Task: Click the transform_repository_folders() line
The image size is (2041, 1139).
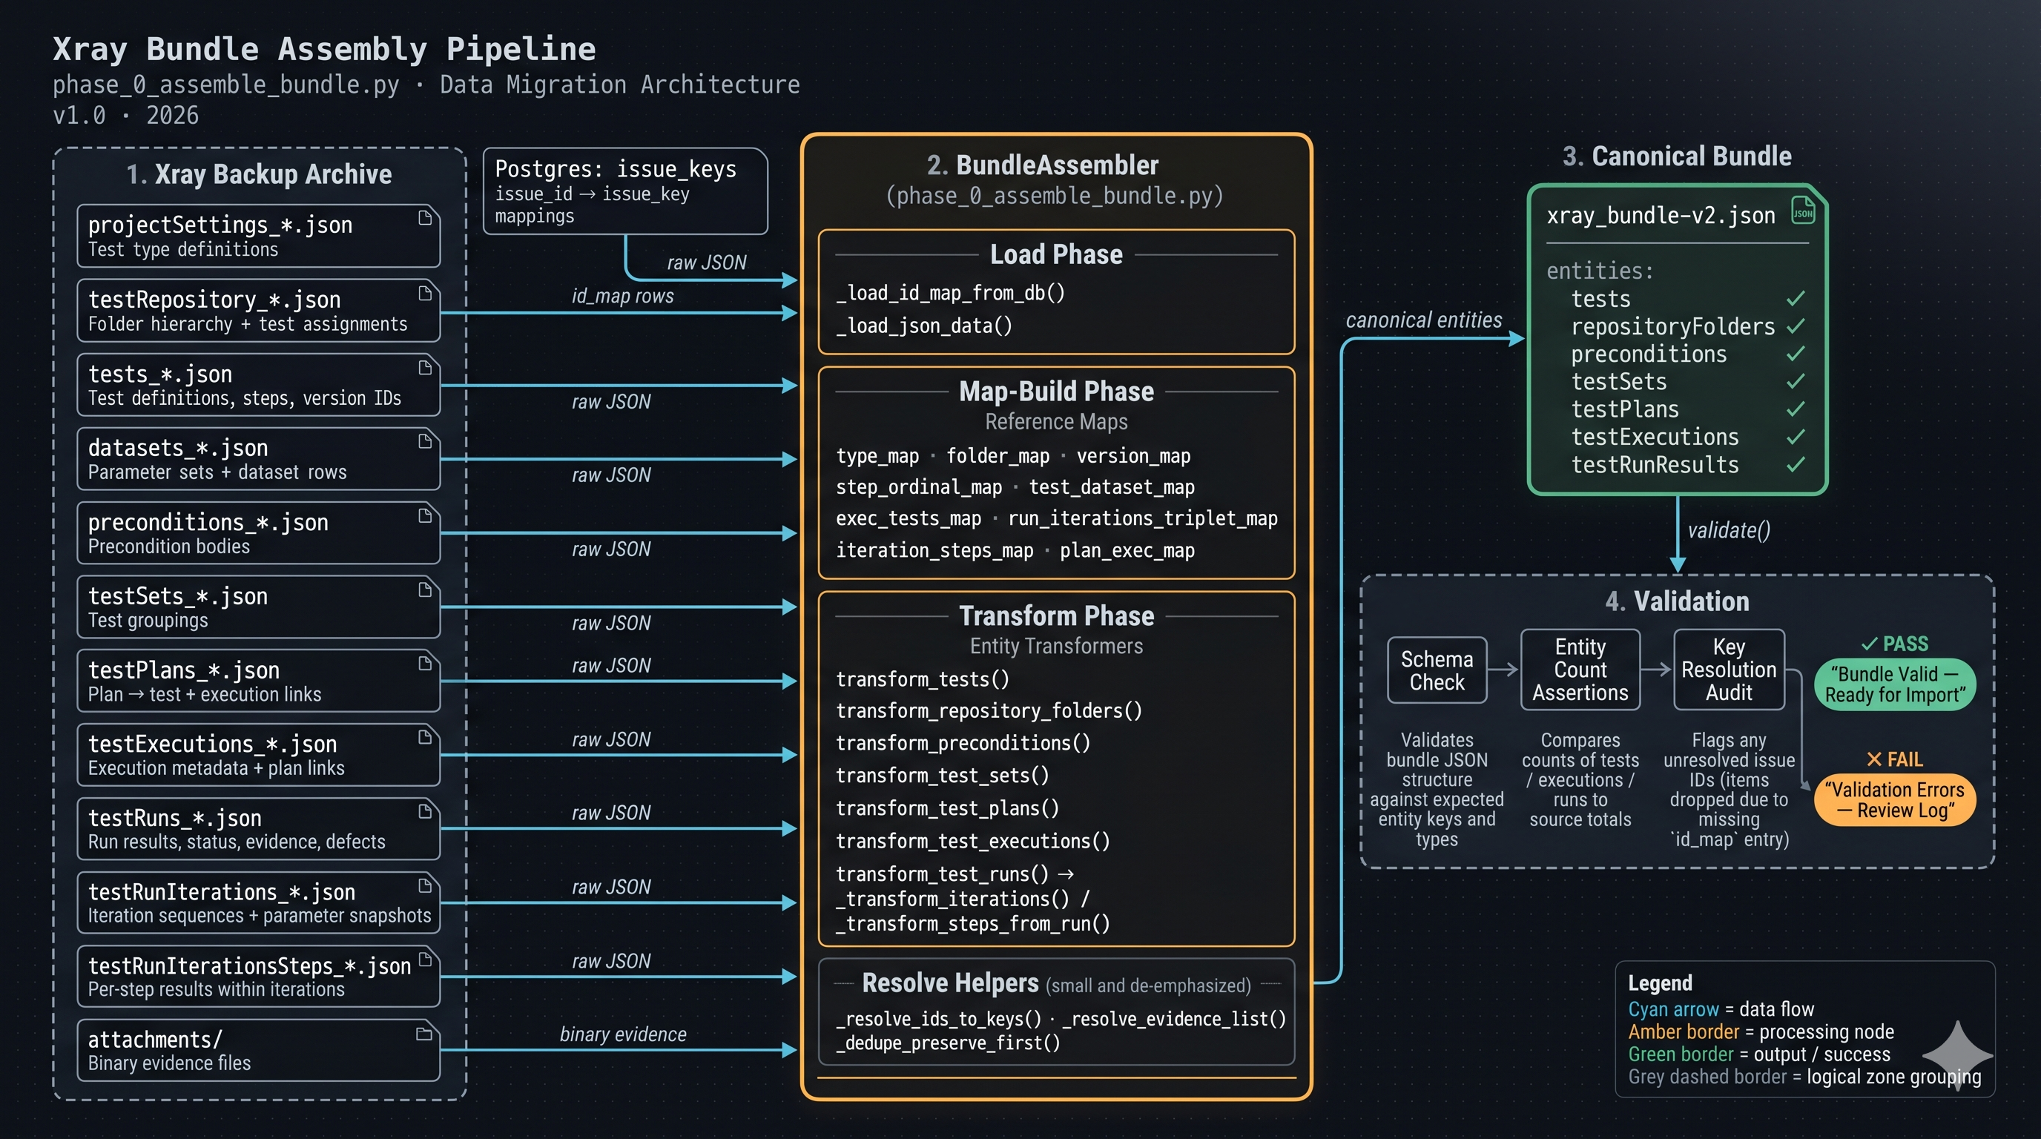Action: (989, 710)
